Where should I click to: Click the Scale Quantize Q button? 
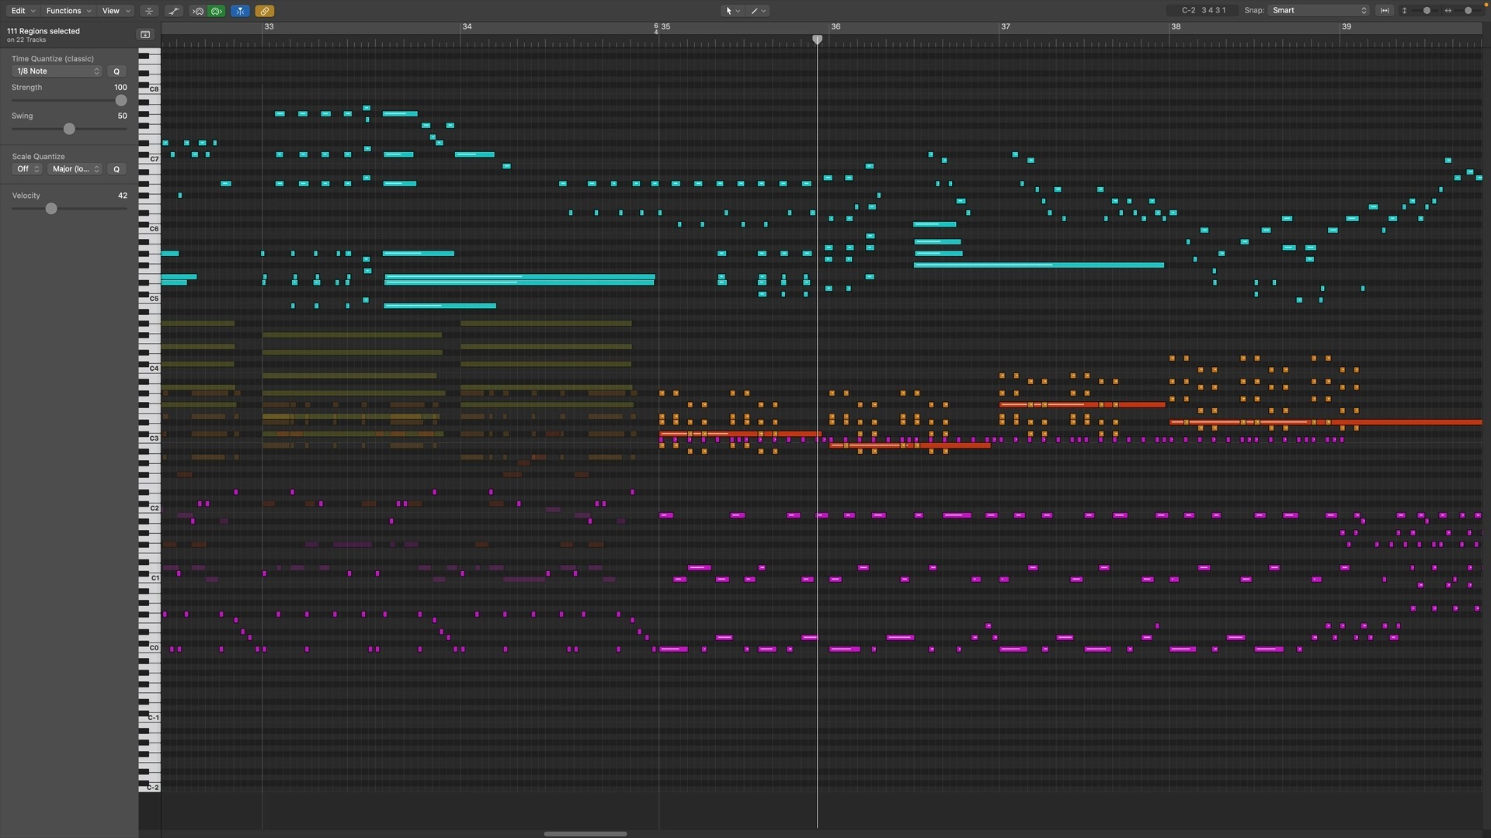[116, 169]
